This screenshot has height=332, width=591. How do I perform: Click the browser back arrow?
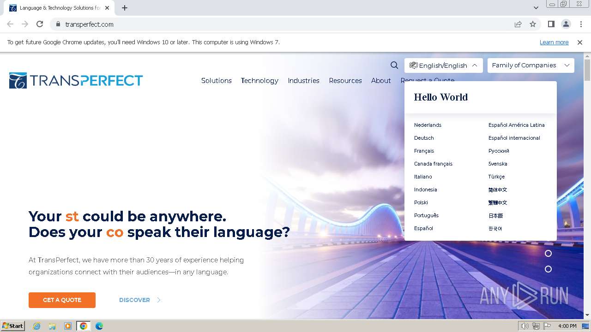tap(10, 24)
